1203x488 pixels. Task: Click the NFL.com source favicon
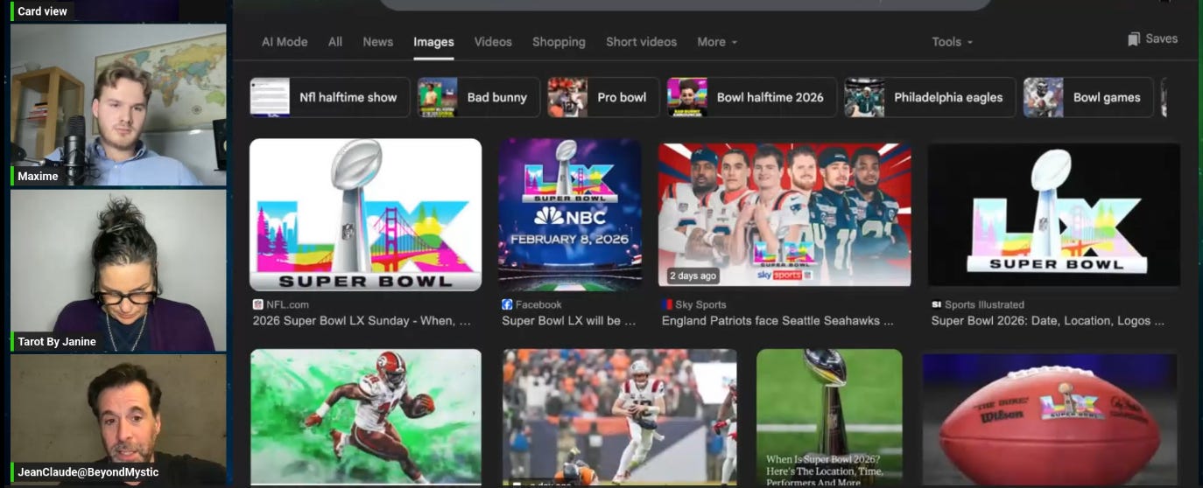[258, 304]
